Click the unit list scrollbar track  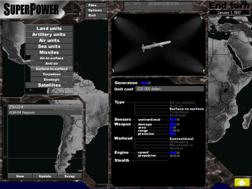(5, 131)
